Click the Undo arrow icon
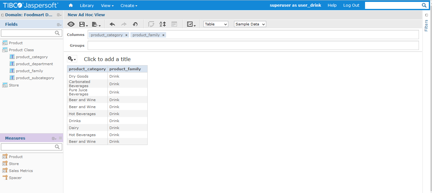The height and width of the screenshot is (193, 432). tap(112, 24)
